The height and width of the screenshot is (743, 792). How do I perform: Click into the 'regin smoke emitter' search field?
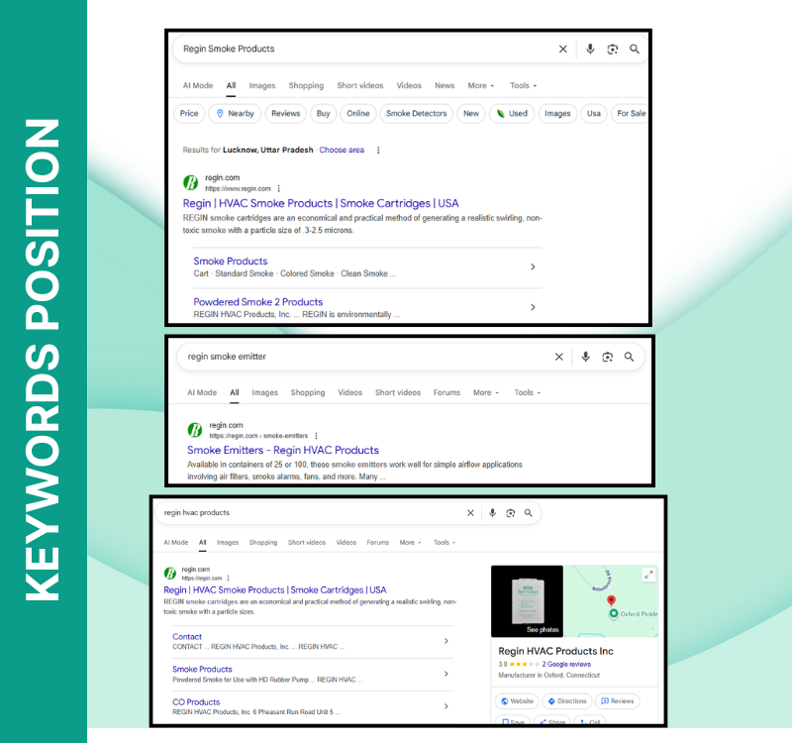[356, 357]
